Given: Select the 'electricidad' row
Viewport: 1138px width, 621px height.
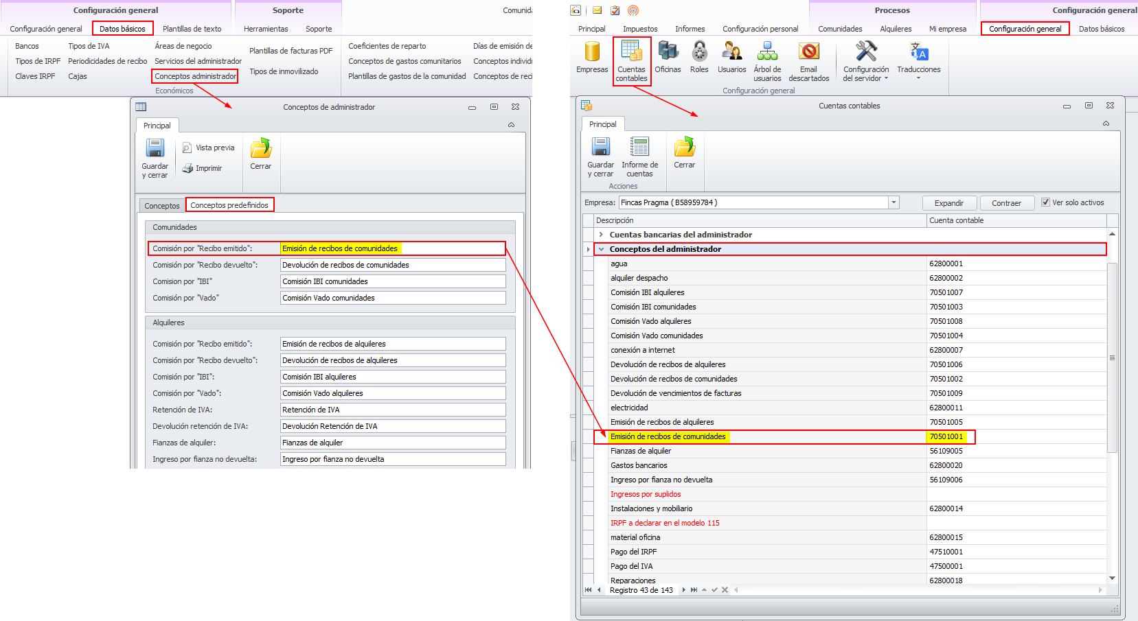Looking at the screenshot, I should (850, 408).
